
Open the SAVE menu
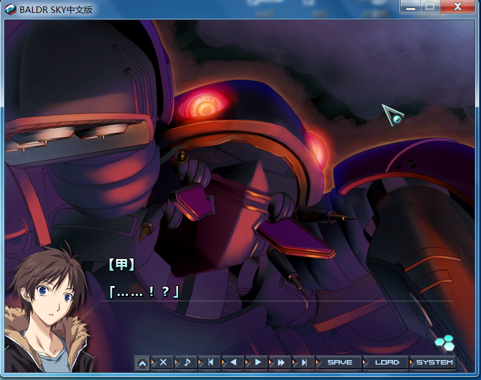coord(339,362)
